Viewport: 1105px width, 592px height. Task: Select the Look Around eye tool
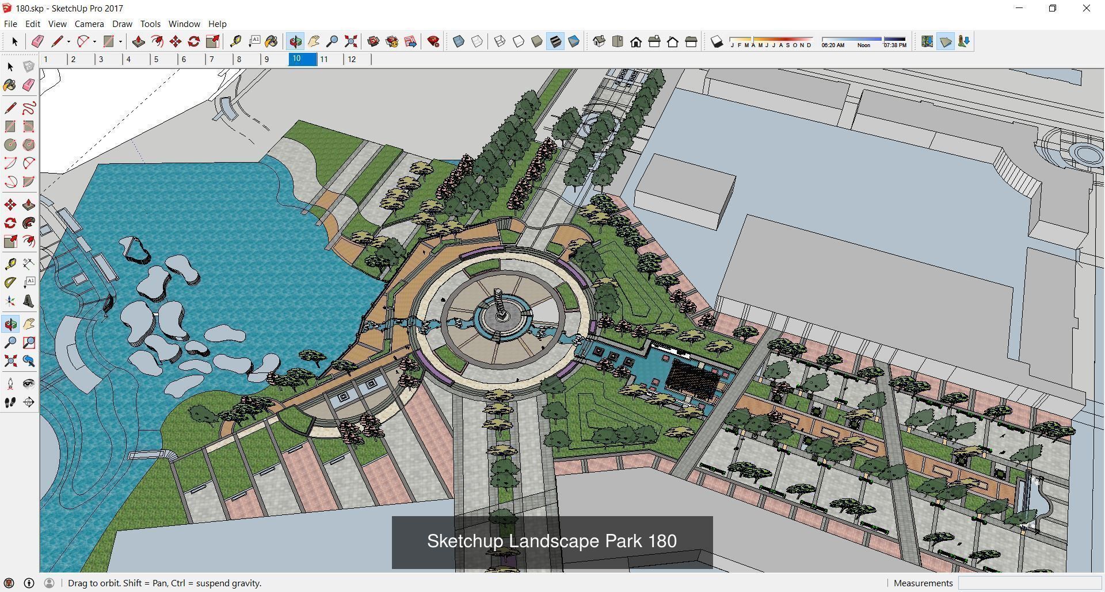point(29,384)
